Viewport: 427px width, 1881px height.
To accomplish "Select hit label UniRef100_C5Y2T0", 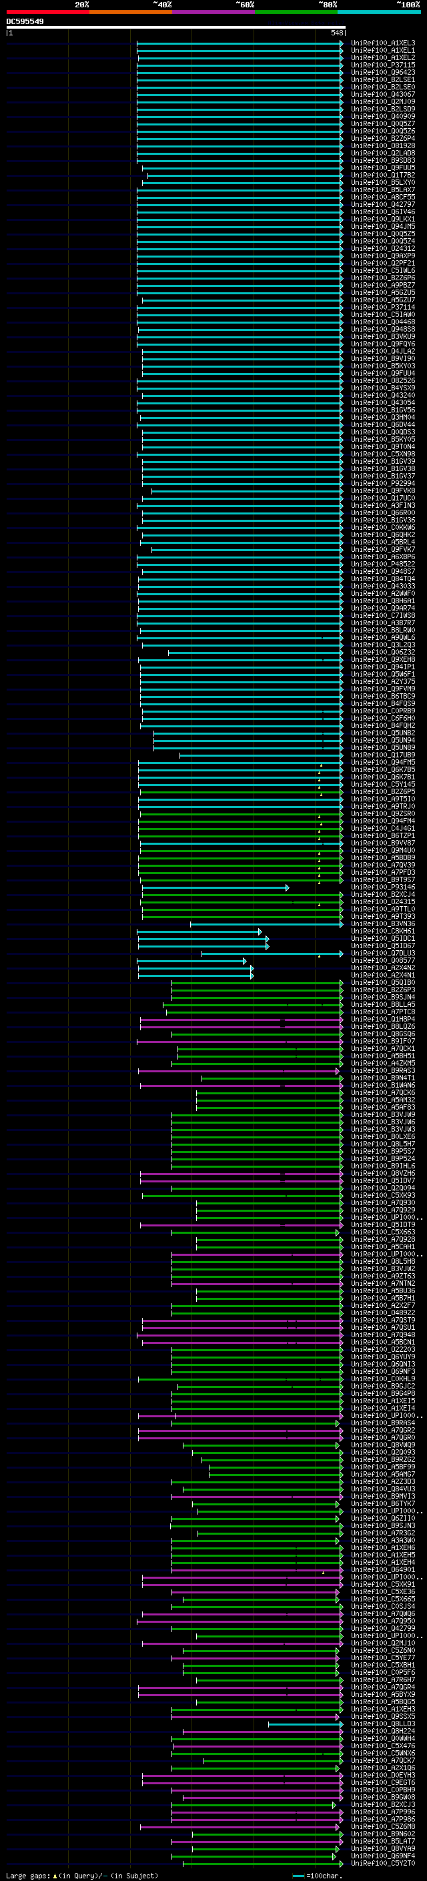I will click(383, 1864).
